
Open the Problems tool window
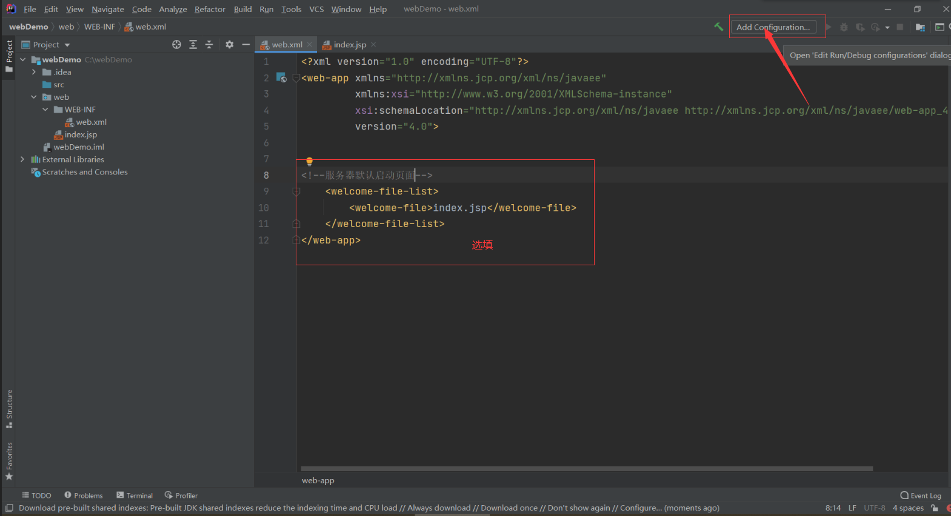click(x=84, y=495)
